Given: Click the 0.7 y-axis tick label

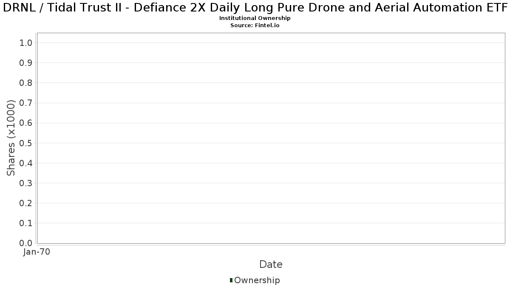Looking at the screenshot, I should click(x=26, y=103).
